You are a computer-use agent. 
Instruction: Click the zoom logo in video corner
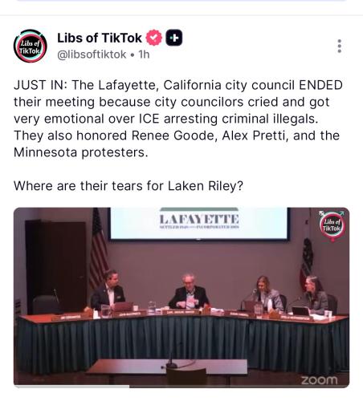(x=319, y=380)
